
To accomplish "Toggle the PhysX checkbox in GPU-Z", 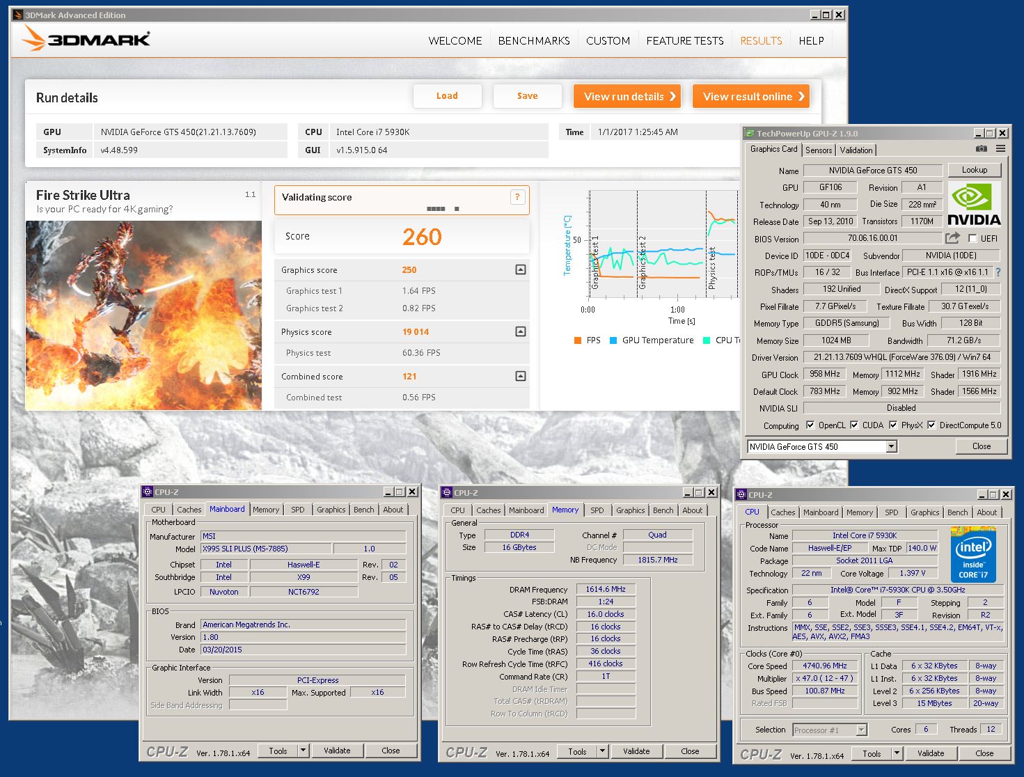I will point(893,425).
